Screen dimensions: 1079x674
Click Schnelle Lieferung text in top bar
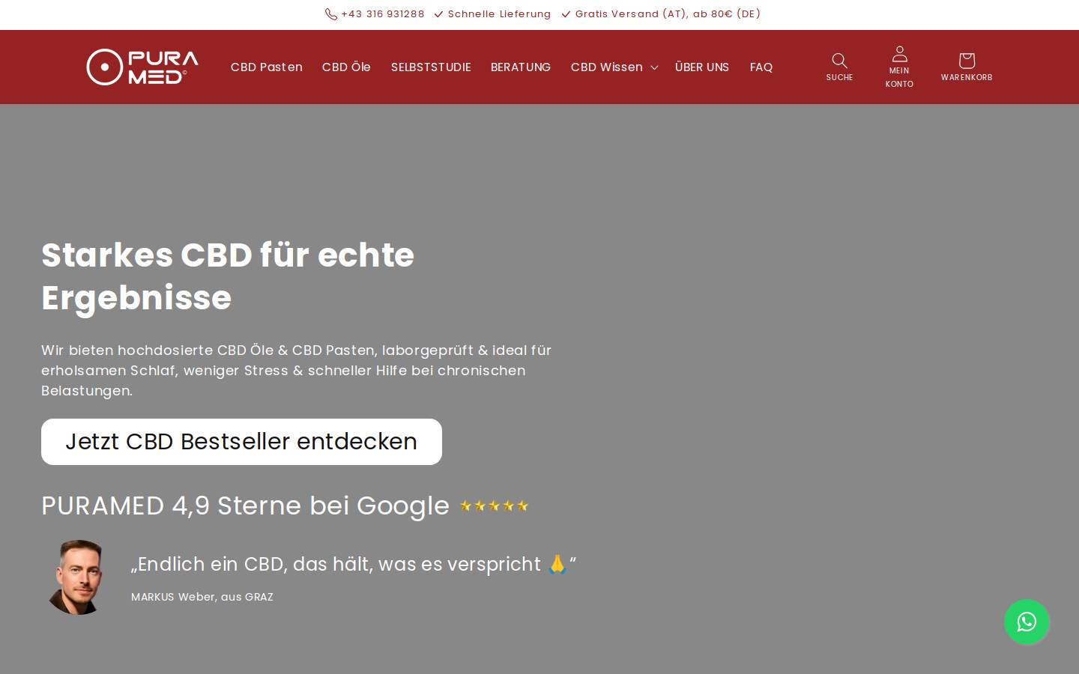[x=499, y=14]
